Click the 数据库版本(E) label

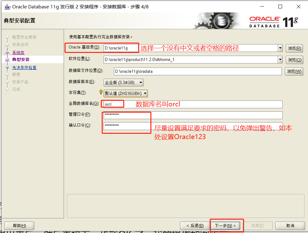click(x=82, y=82)
